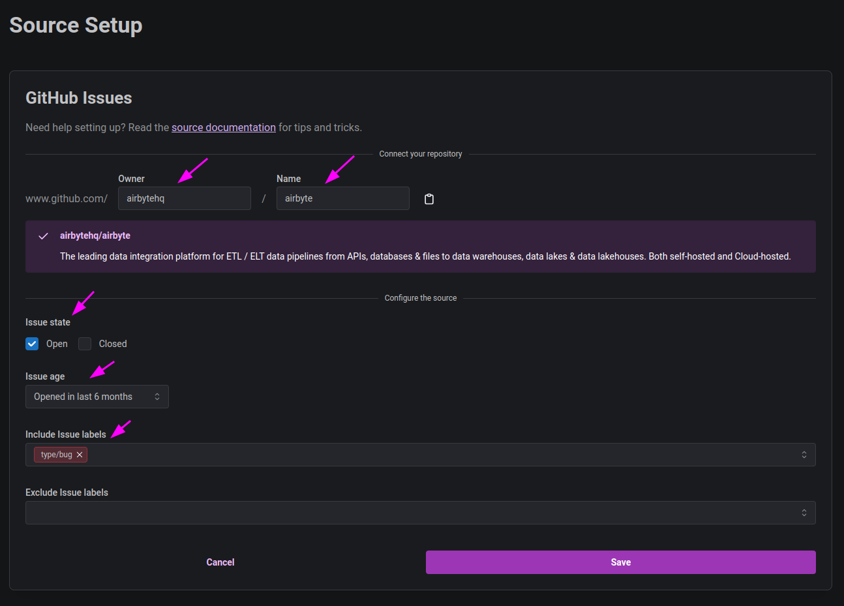Open the Issue age dropdown

point(97,397)
